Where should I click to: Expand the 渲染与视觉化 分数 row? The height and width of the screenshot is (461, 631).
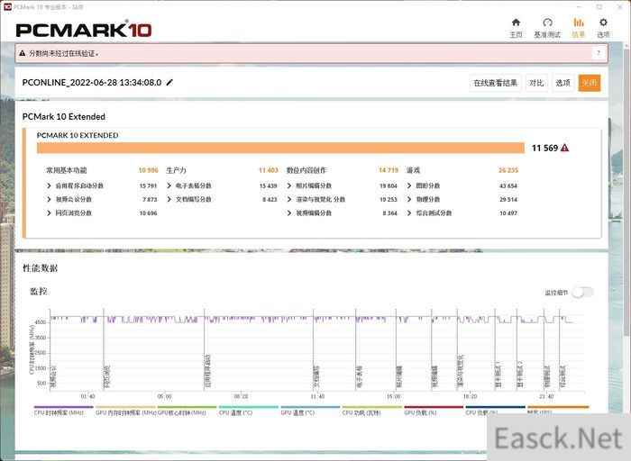click(x=289, y=199)
